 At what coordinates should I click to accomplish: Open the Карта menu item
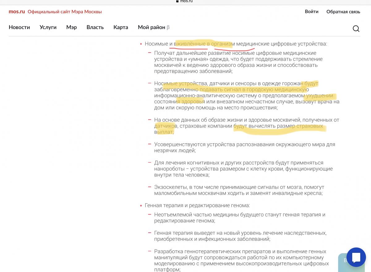click(121, 27)
